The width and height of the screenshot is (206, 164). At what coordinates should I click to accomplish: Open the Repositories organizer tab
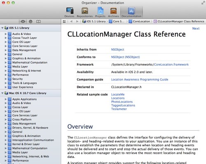tap(85, 12)
